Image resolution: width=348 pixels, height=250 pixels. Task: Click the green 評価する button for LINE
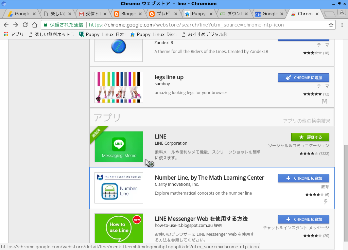[x=310, y=137]
